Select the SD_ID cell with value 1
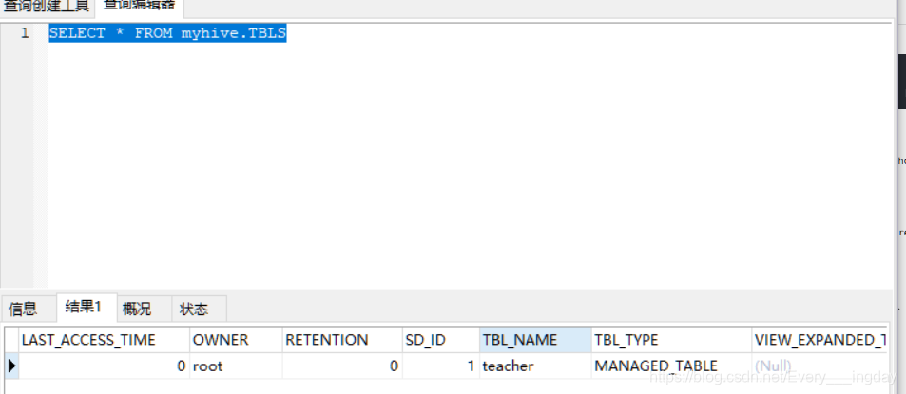906x394 pixels. 441,366
